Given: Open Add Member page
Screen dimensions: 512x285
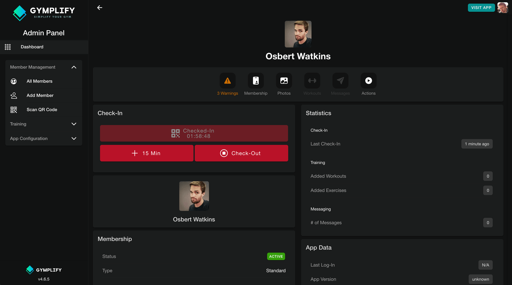Looking at the screenshot, I should point(40,95).
